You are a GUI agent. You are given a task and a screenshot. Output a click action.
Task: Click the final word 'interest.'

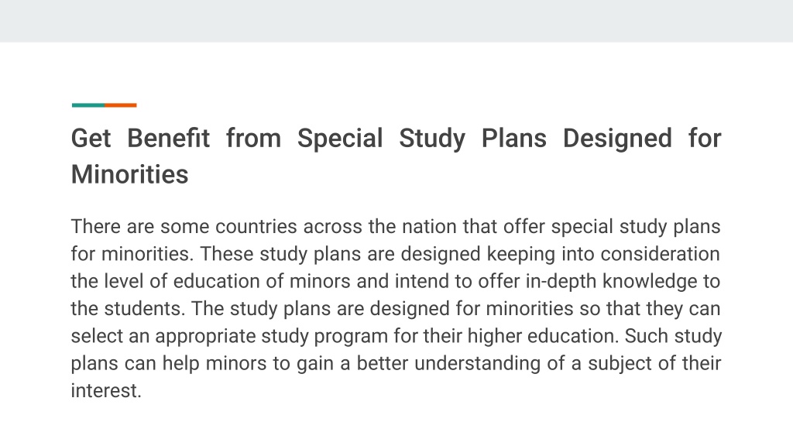pos(106,390)
